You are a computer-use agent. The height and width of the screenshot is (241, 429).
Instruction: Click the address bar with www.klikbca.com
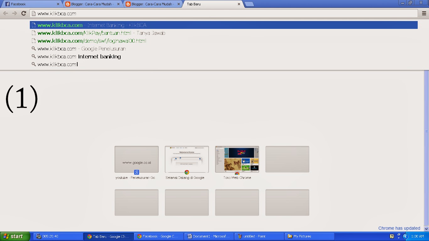tap(224, 13)
